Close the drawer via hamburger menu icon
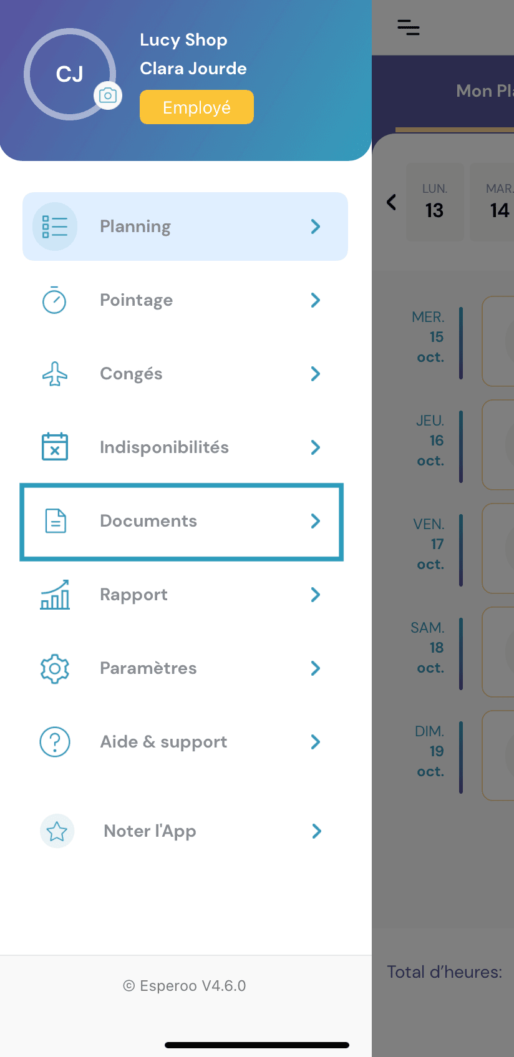The height and width of the screenshot is (1057, 514). click(409, 27)
